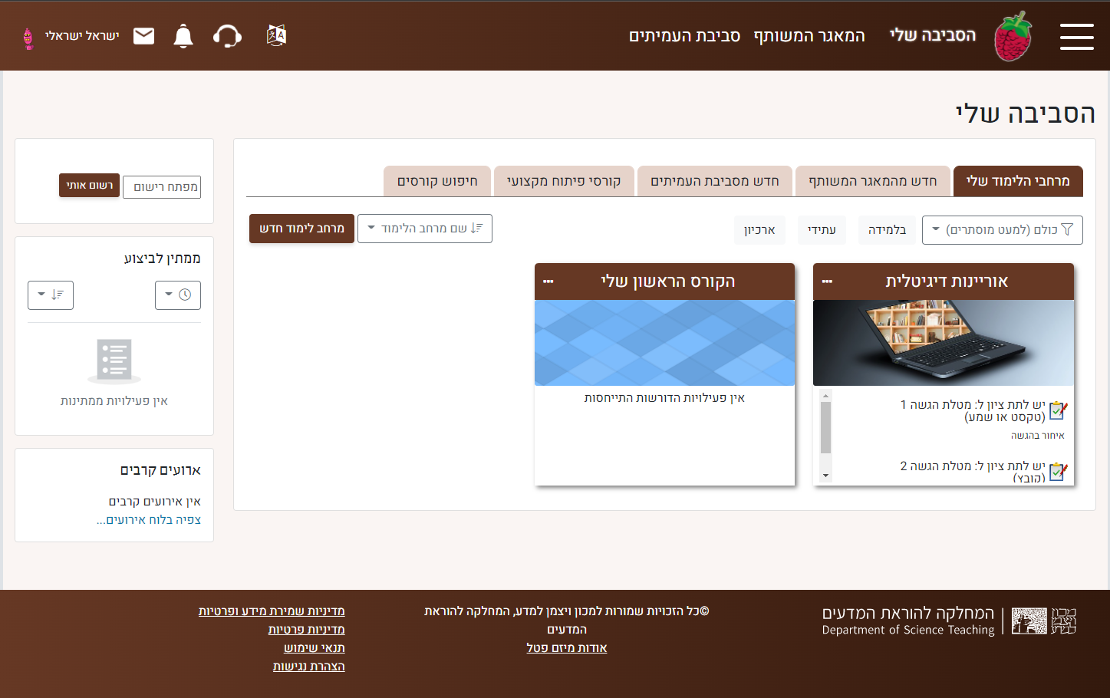Open the headset support icon
The image size is (1110, 698).
click(x=227, y=36)
